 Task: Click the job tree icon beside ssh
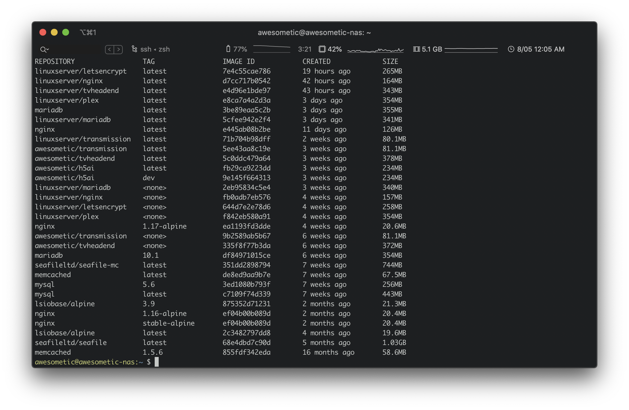click(134, 49)
